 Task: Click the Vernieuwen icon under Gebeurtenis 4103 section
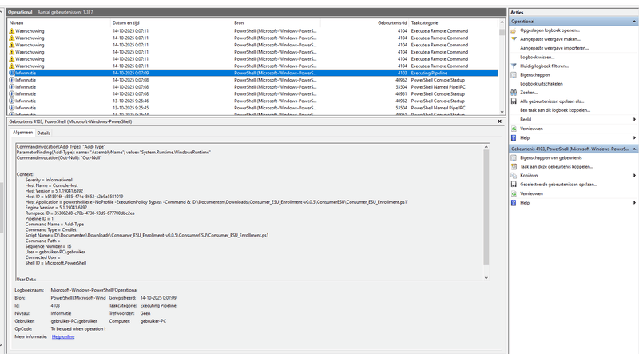pos(514,193)
